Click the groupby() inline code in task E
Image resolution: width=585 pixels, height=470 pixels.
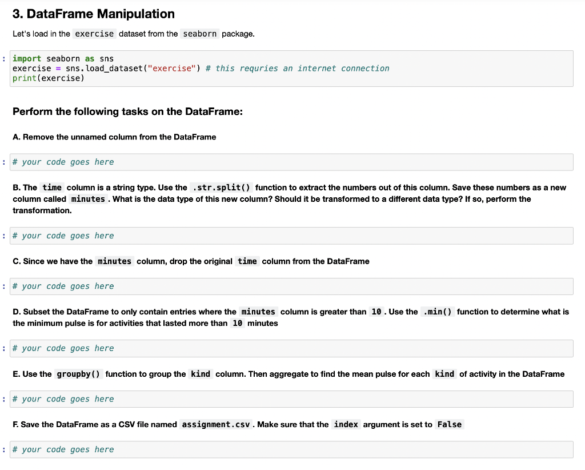tap(78, 374)
